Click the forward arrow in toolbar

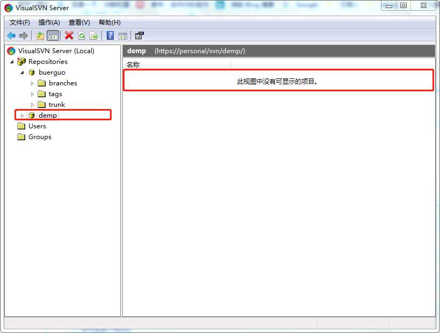tap(23, 35)
